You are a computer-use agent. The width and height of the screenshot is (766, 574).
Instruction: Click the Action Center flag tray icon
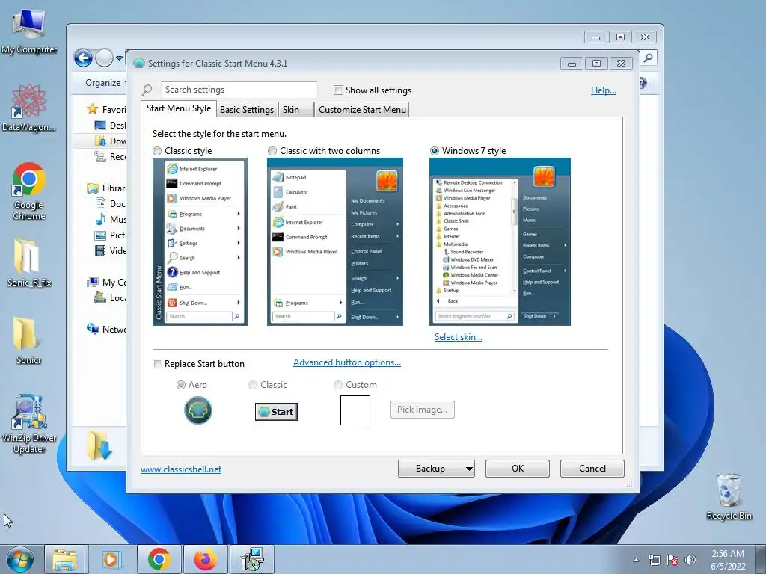coord(672,560)
